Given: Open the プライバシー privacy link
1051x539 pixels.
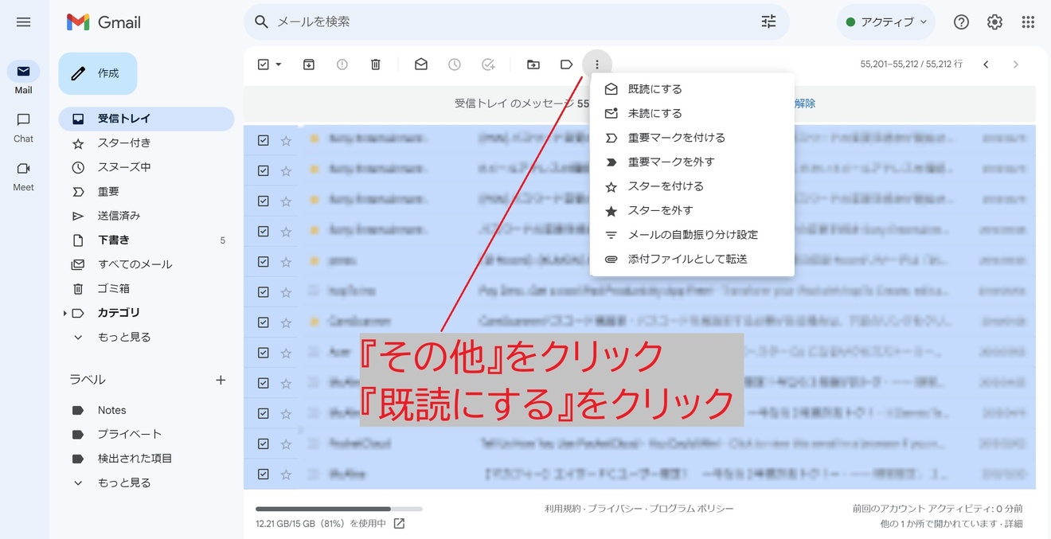Looking at the screenshot, I should [x=613, y=509].
